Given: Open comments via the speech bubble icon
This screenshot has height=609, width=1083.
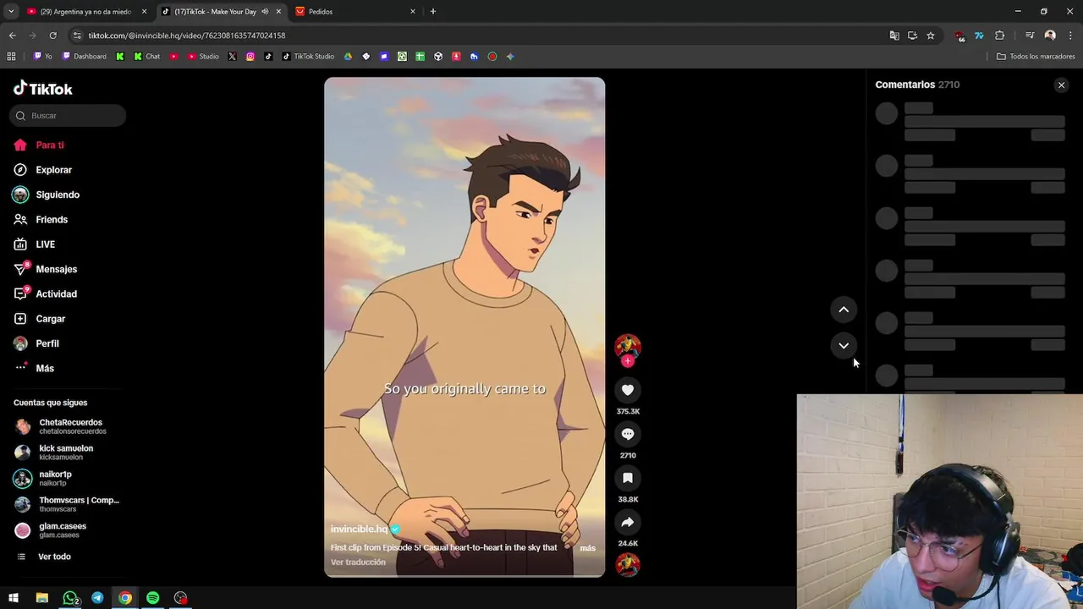Looking at the screenshot, I should click(628, 434).
